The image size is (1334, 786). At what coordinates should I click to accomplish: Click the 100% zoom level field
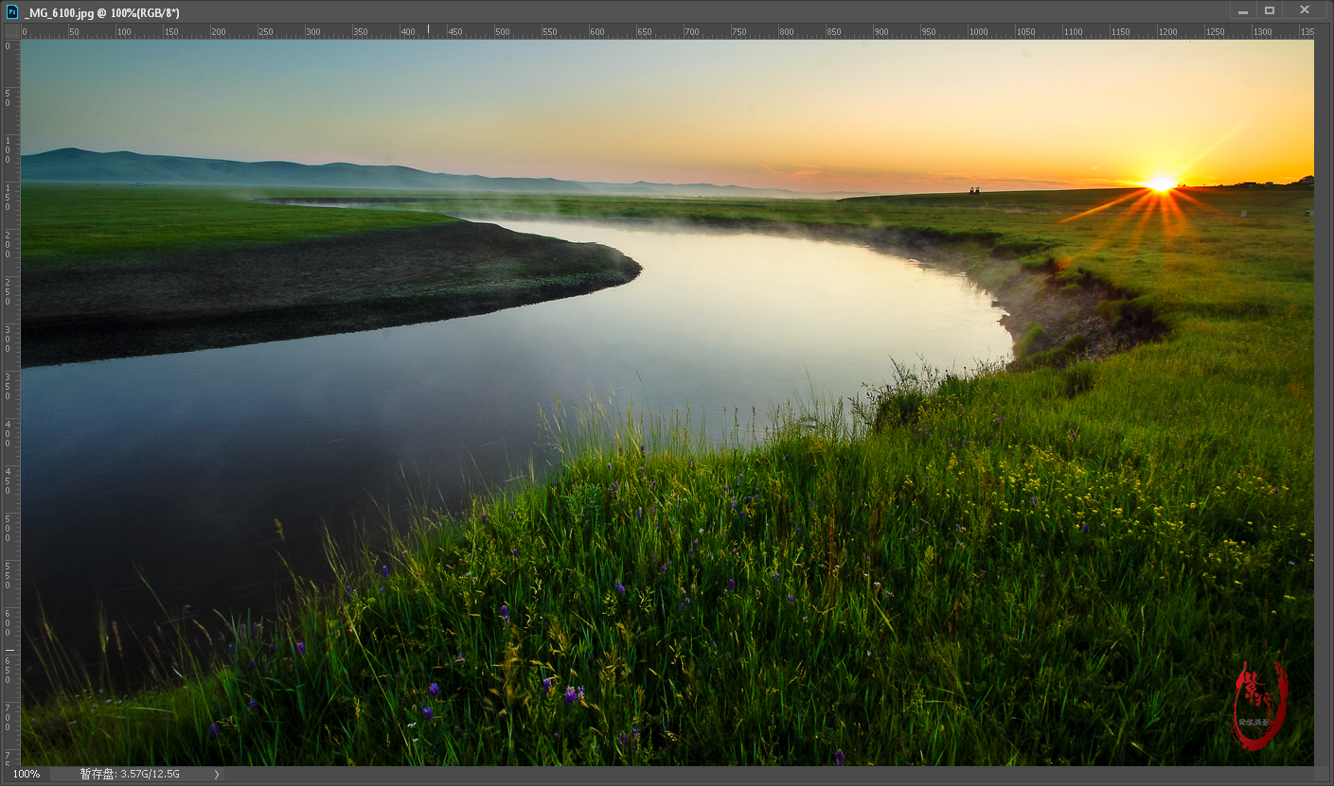pos(27,774)
